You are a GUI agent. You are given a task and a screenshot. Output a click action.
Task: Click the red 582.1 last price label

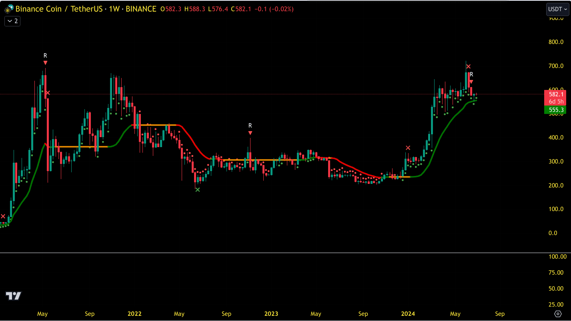tap(557, 94)
